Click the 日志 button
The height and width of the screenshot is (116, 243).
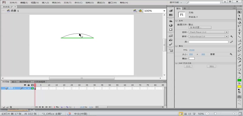point(188,66)
